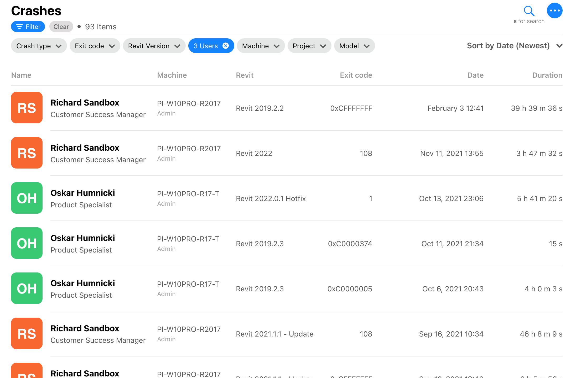The image size is (571, 378).
Task: Change the Sort by Date (Newest) order
Action: (514, 46)
